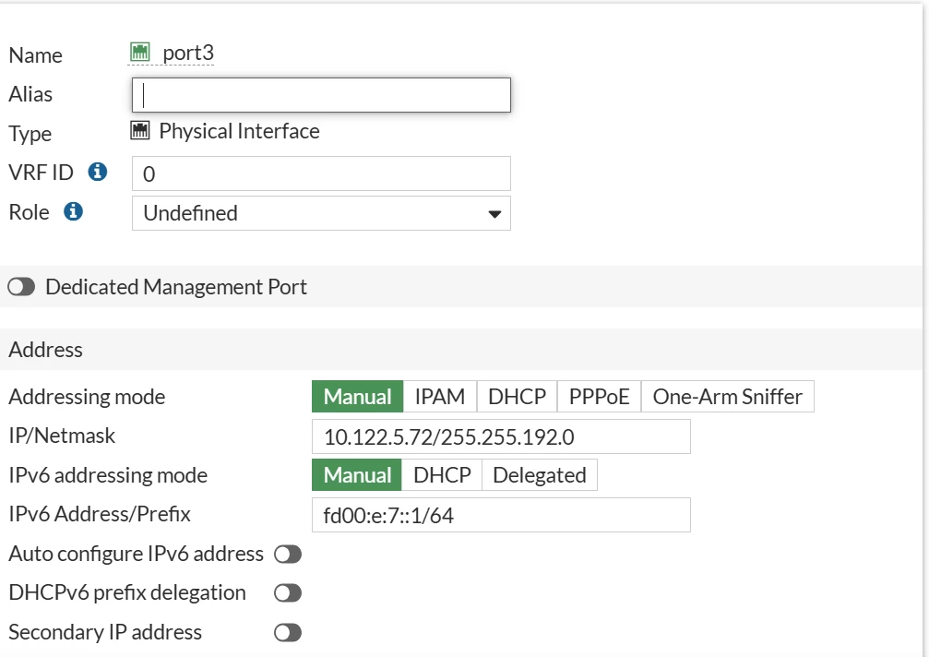Toggle the Dedicated Management Port switch
929x657 pixels.
(21, 287)
